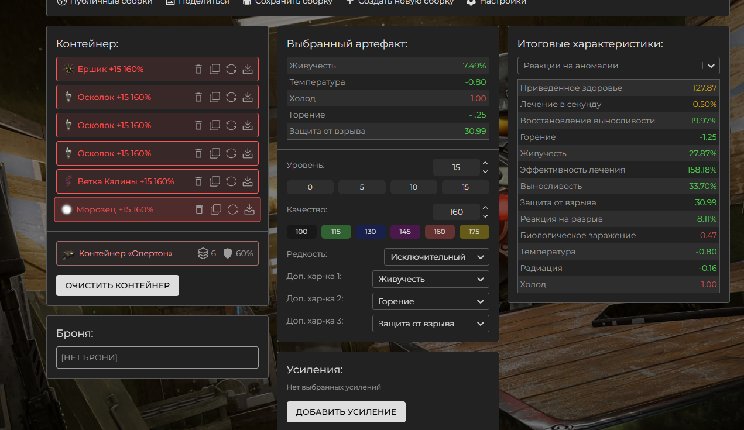Image resolution: width=744 pixels, height=430 pixels.
Task: Open Доп. хар-ка 1 dropdown (Живучесть)
Action: click(431, 279)
